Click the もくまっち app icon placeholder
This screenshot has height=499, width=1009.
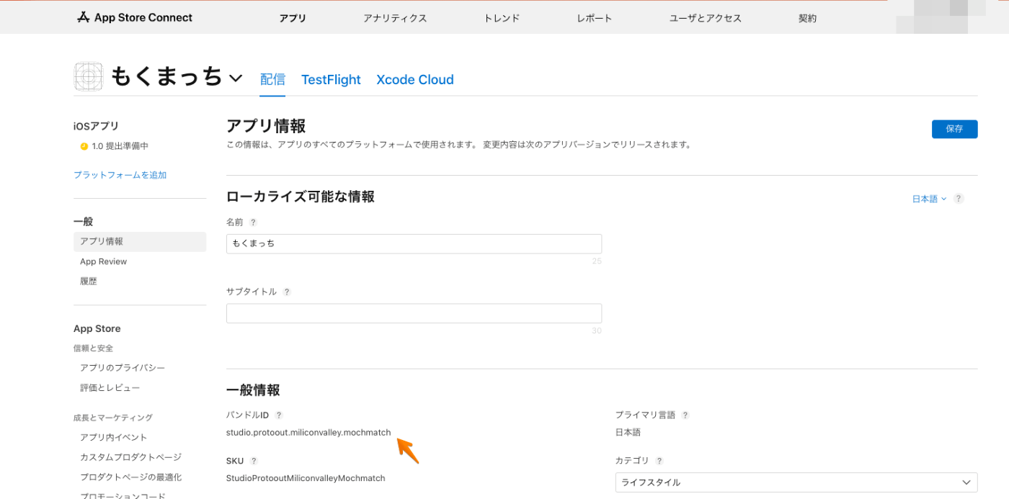(x=89, y=76)
